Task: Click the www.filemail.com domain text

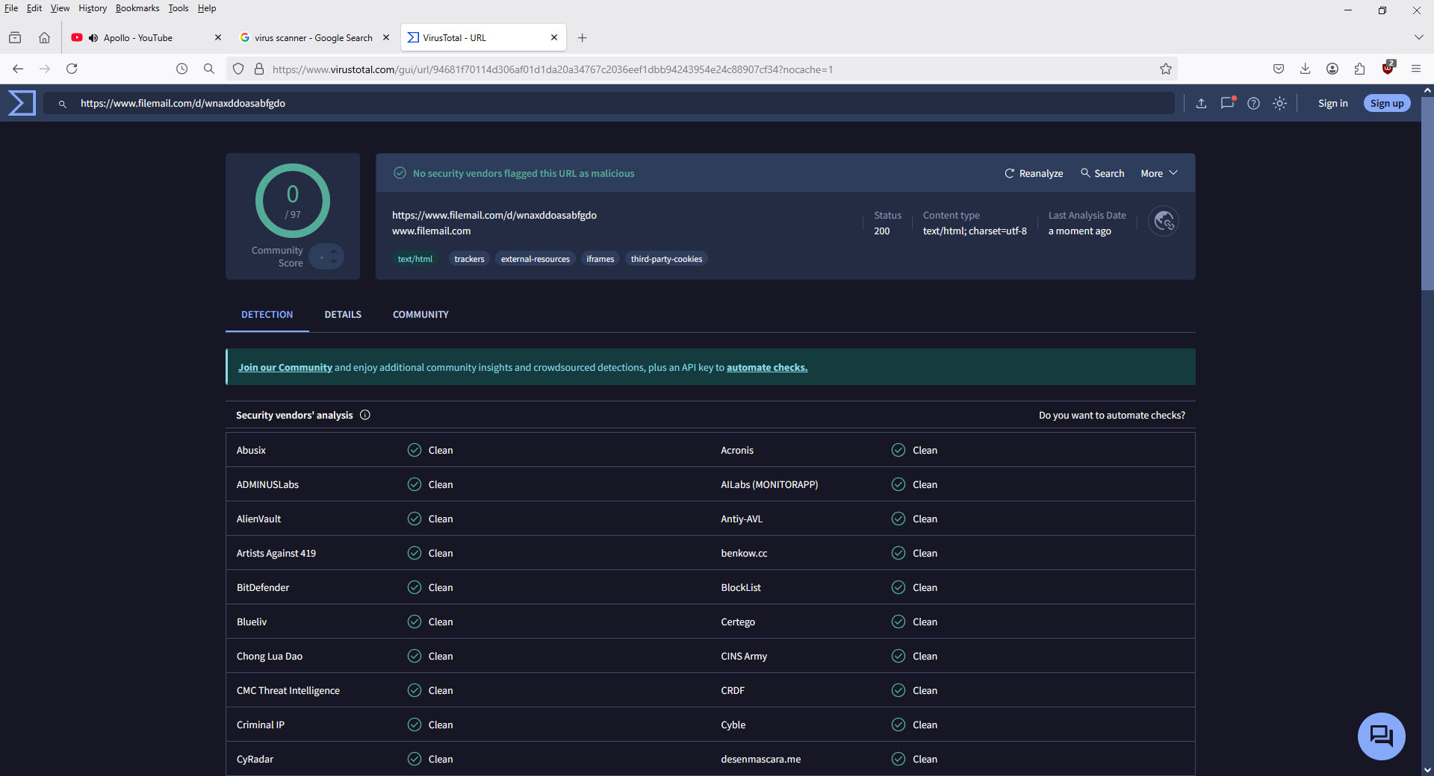Action: coord(432,231)
